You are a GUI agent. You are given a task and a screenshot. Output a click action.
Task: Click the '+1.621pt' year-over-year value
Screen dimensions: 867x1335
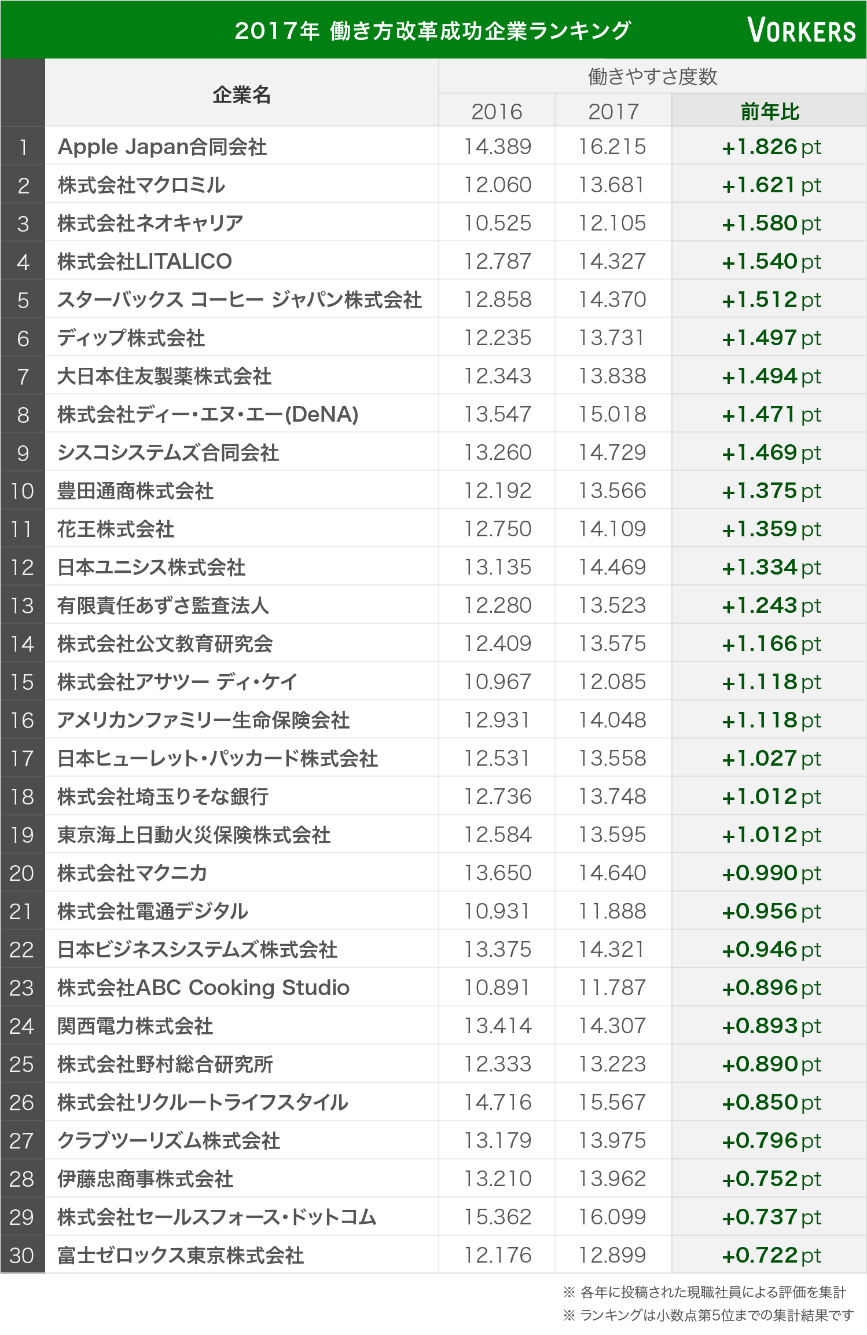pyautogui.click(x=772, y=185)
